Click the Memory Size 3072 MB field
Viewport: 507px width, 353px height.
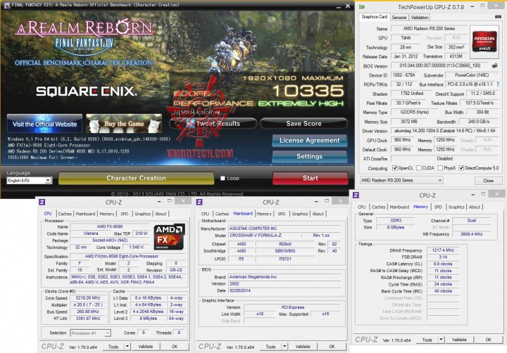(408, 122)
